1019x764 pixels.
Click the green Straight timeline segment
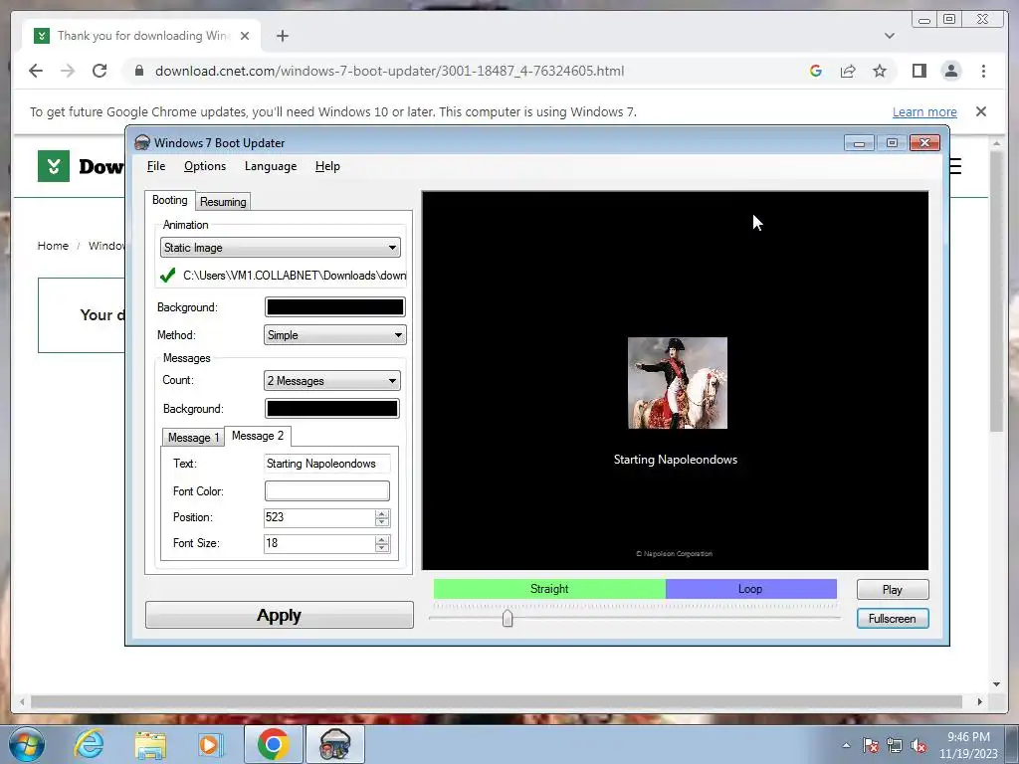point(549,589)
